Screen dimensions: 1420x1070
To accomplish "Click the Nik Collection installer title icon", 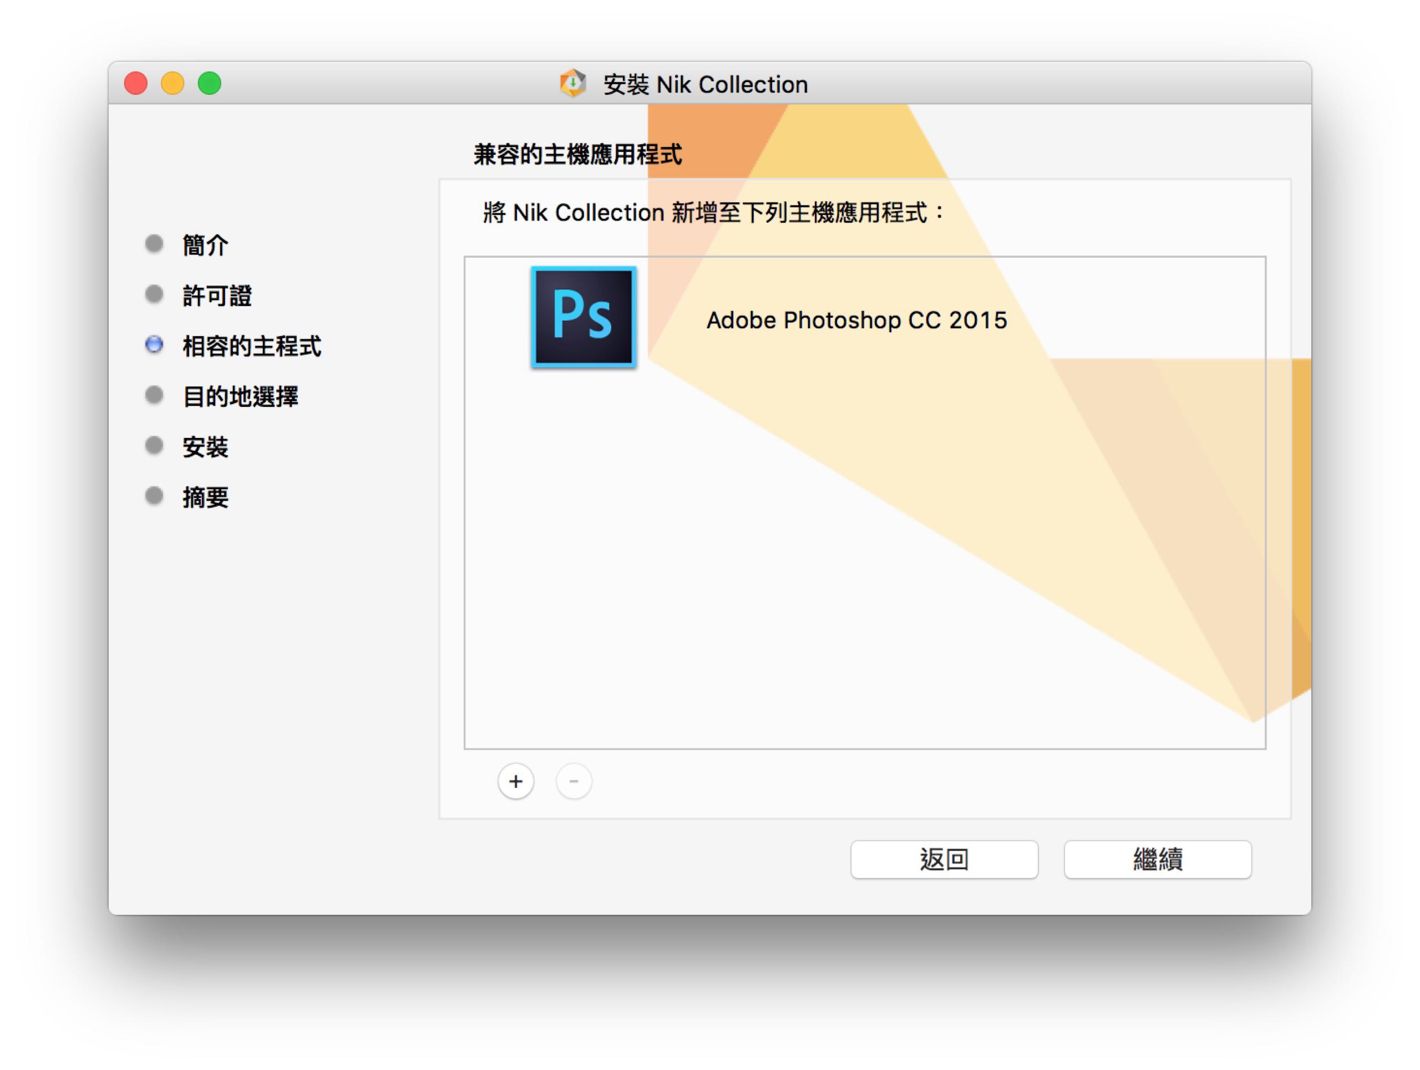I will point(572,83).
